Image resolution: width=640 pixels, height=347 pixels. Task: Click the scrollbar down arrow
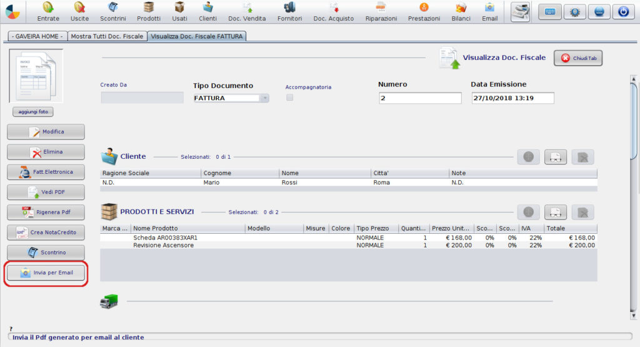634,316
